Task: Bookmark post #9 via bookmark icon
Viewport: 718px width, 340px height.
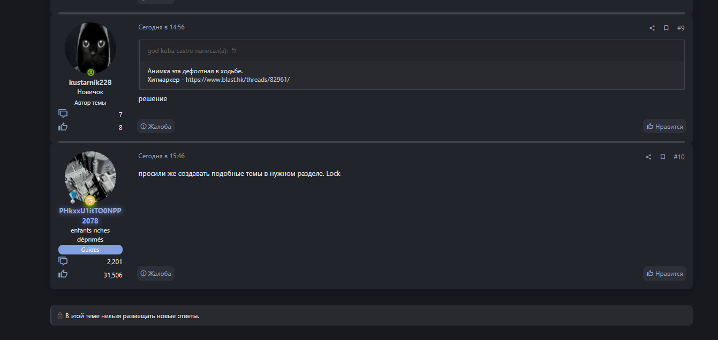Action: (x=666, y=28)
